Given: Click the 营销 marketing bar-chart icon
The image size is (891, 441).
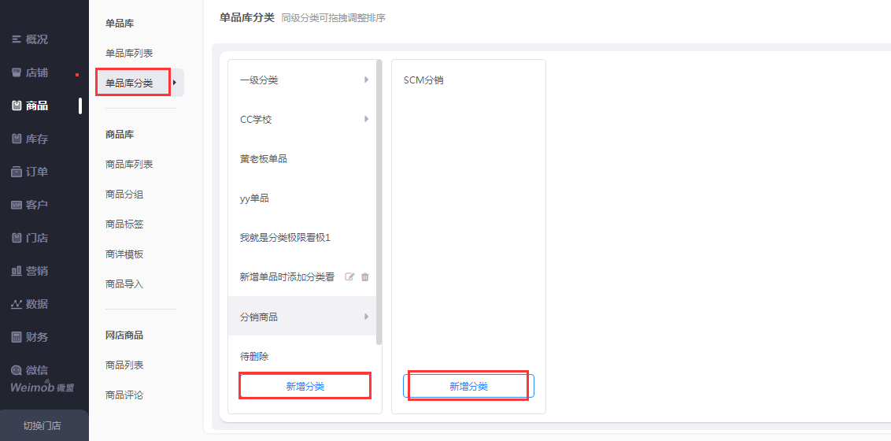Looking at the screenshot, I should pos(17,271).
